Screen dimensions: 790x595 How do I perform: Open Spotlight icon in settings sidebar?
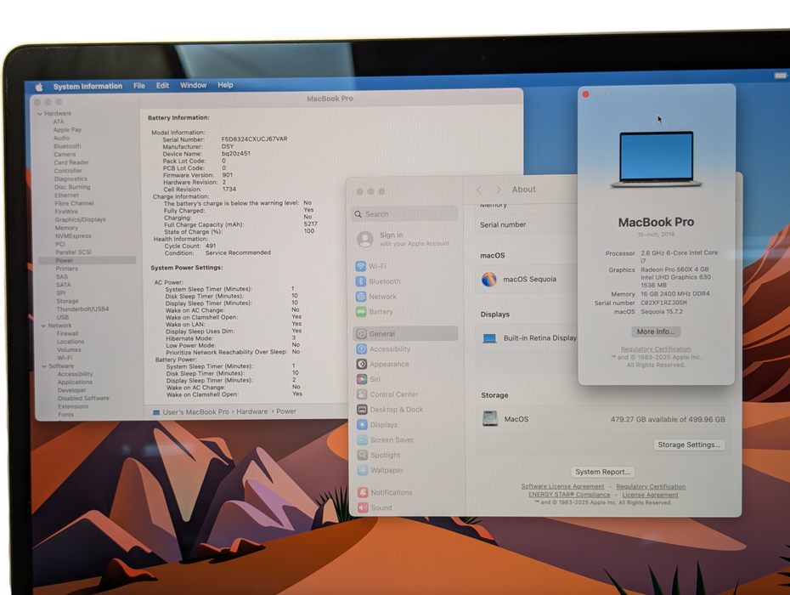[363, 455]
